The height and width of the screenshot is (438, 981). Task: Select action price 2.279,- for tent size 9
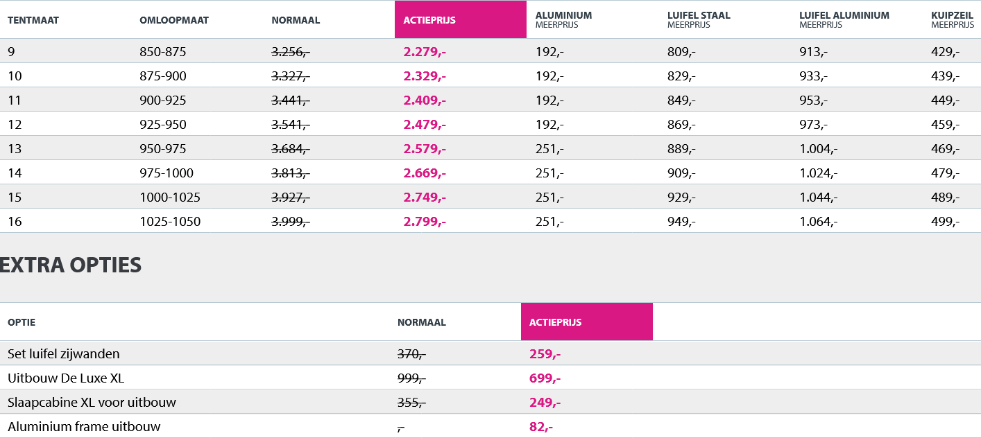click(425, 52)
